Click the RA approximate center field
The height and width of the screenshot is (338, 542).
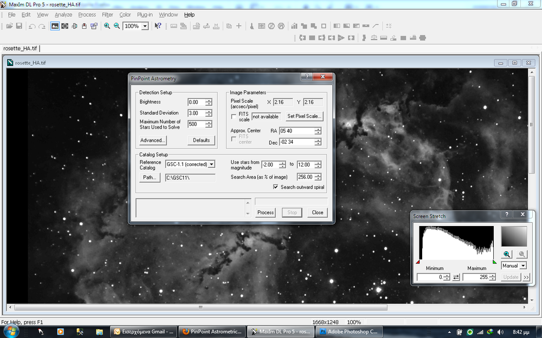[x=296, y=131]
